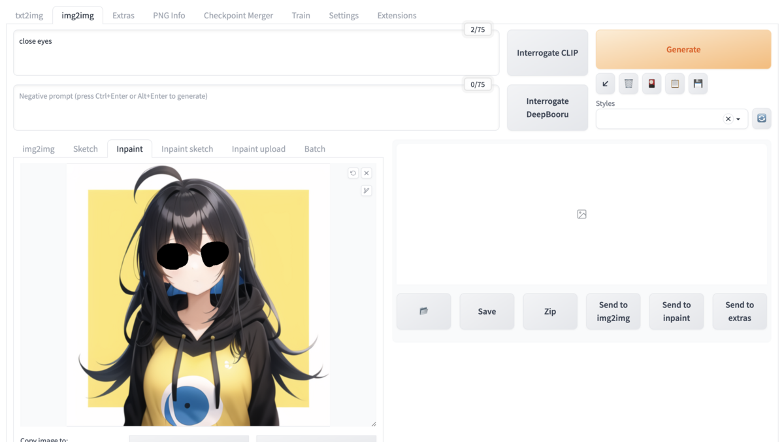Switch to the Inpaint sketch sub-tab
The height and width of the screenshot is (442, 784).
pyautogui.click(x=187, y=148)
